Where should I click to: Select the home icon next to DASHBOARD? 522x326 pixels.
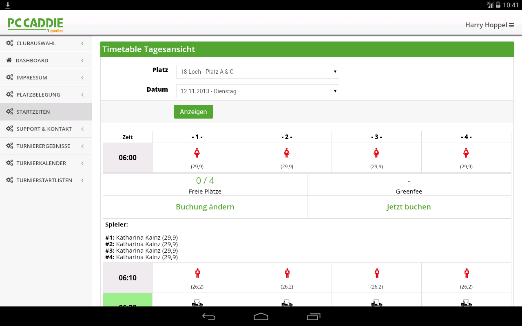9,60
